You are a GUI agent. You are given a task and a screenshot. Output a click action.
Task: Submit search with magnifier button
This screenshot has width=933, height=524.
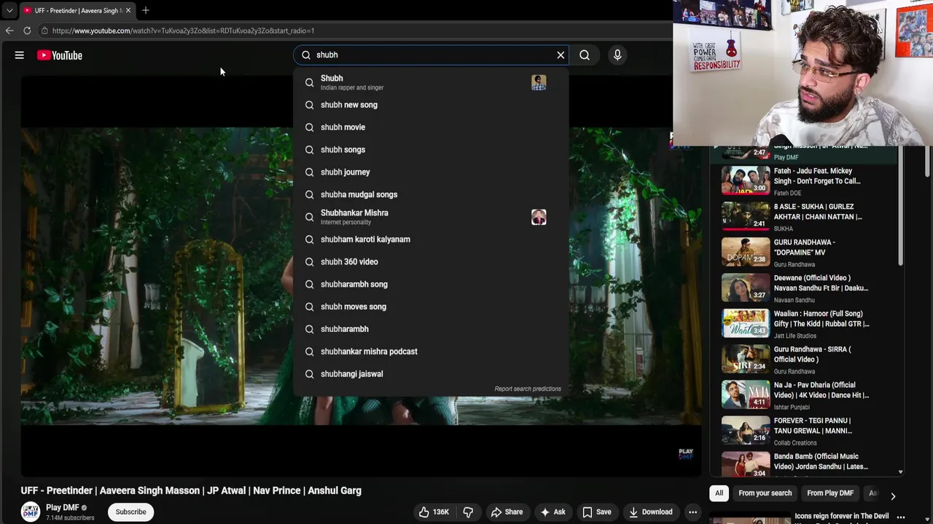click(585, 55)
